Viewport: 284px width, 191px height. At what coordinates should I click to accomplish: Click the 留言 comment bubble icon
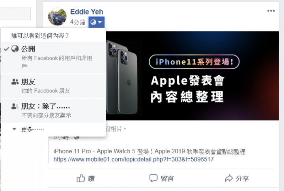(153, 178)
